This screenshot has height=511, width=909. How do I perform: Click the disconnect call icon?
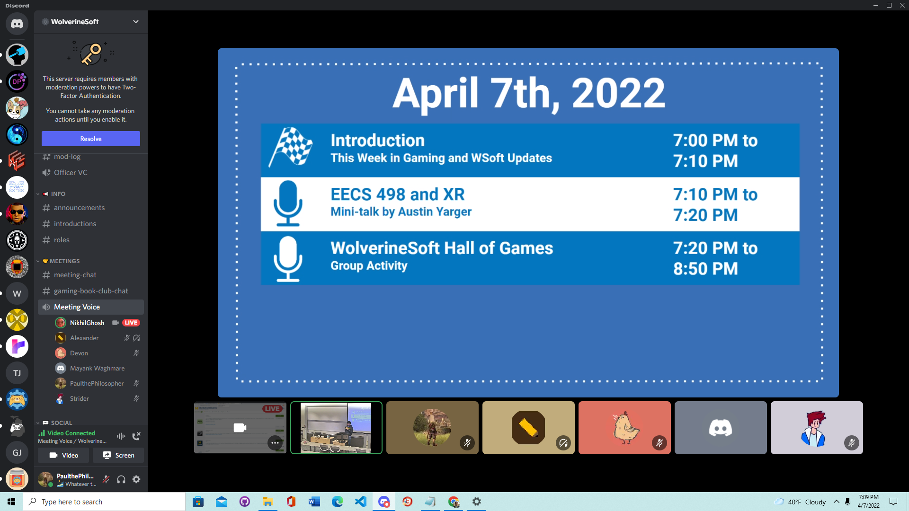(136, 436)
